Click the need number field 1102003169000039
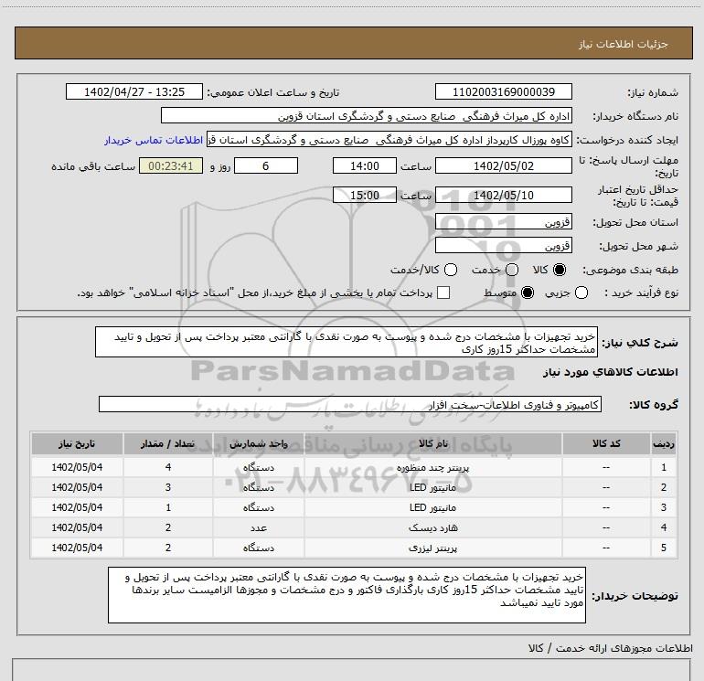Screen dimensions: 704x681 point(503,91)
